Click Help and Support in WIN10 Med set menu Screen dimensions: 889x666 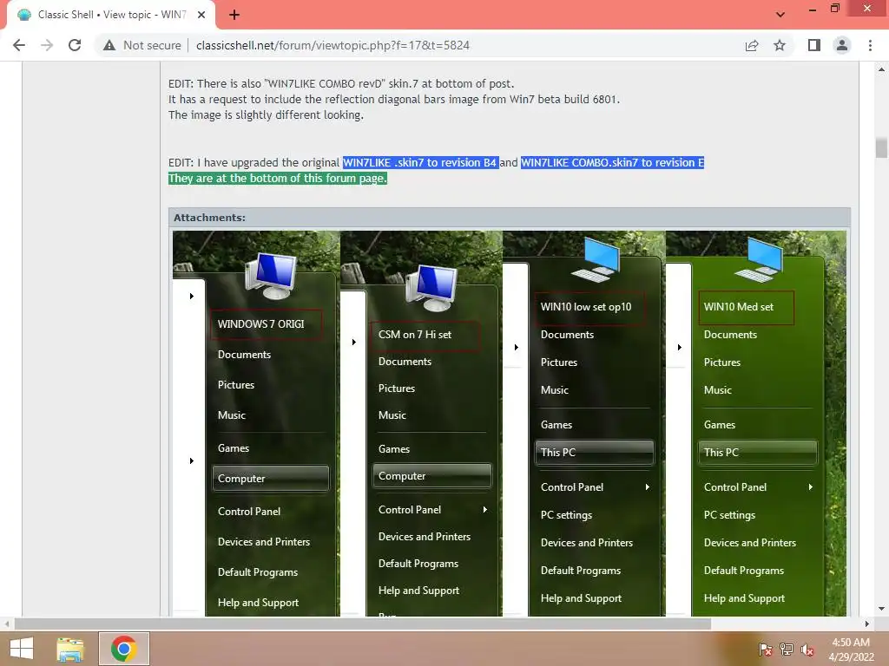(x=744, y=598)
